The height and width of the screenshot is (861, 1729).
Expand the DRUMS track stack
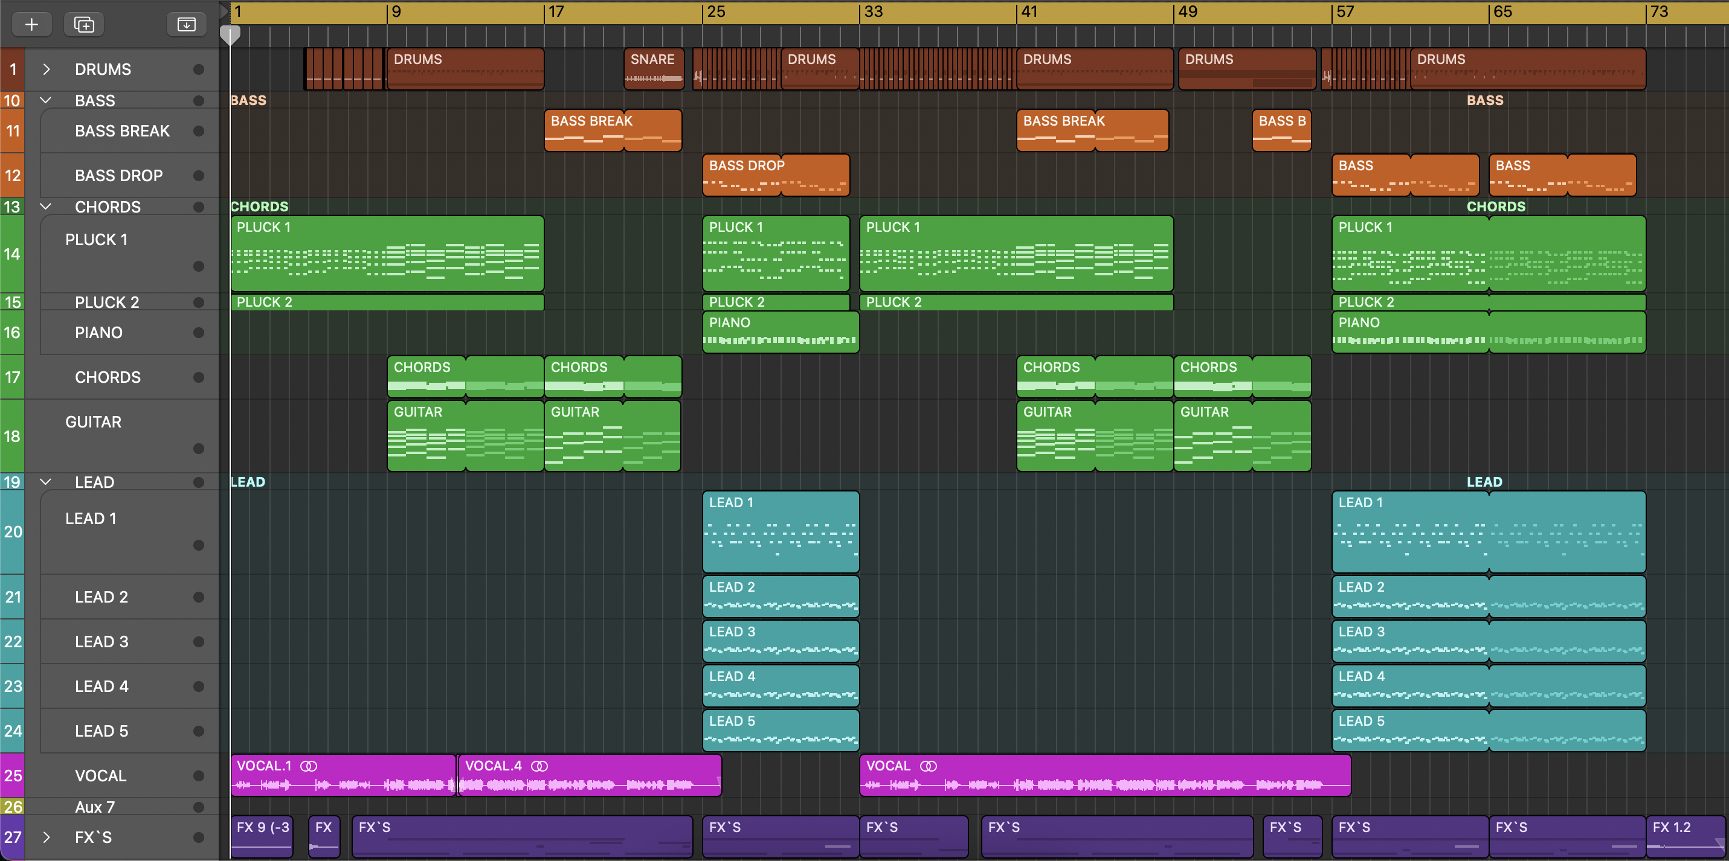click(x=46, y=69)
